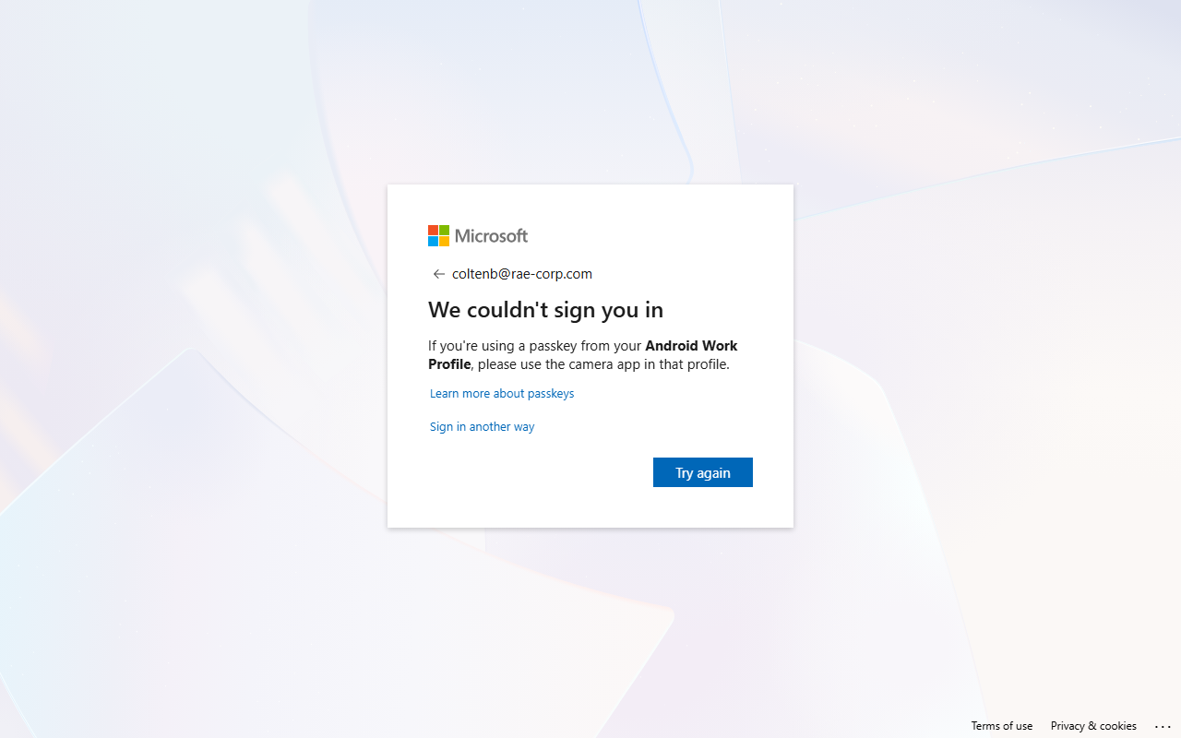Viewport: 1181px width, 738px height.
Task: Click the coltenb@rae-corp.com account text
Action: click(522, 274)
